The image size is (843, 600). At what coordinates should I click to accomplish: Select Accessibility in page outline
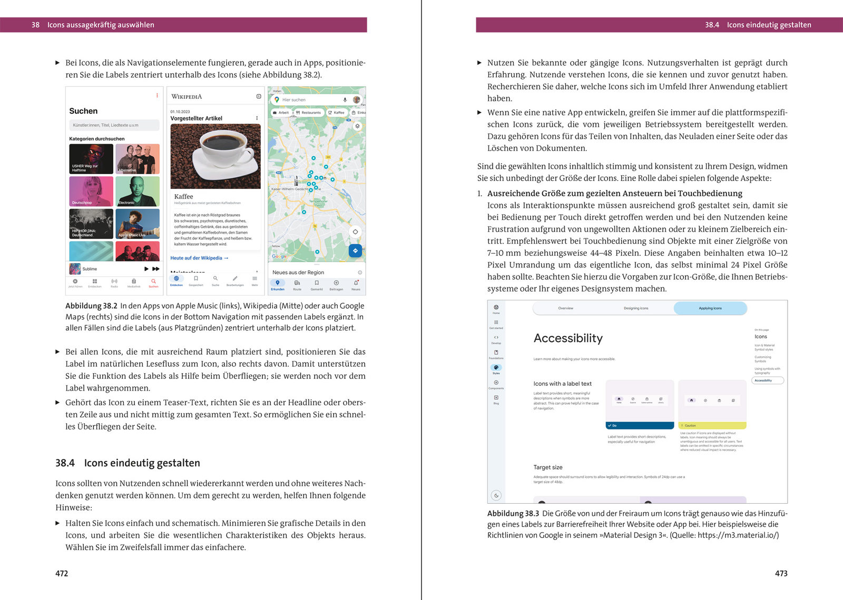click(x=768, y=381)
